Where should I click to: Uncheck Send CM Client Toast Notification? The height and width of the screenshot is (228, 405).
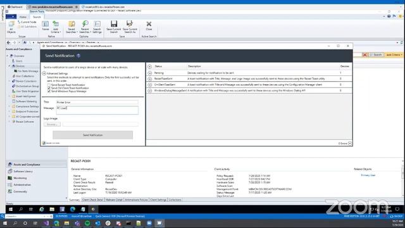49,88
